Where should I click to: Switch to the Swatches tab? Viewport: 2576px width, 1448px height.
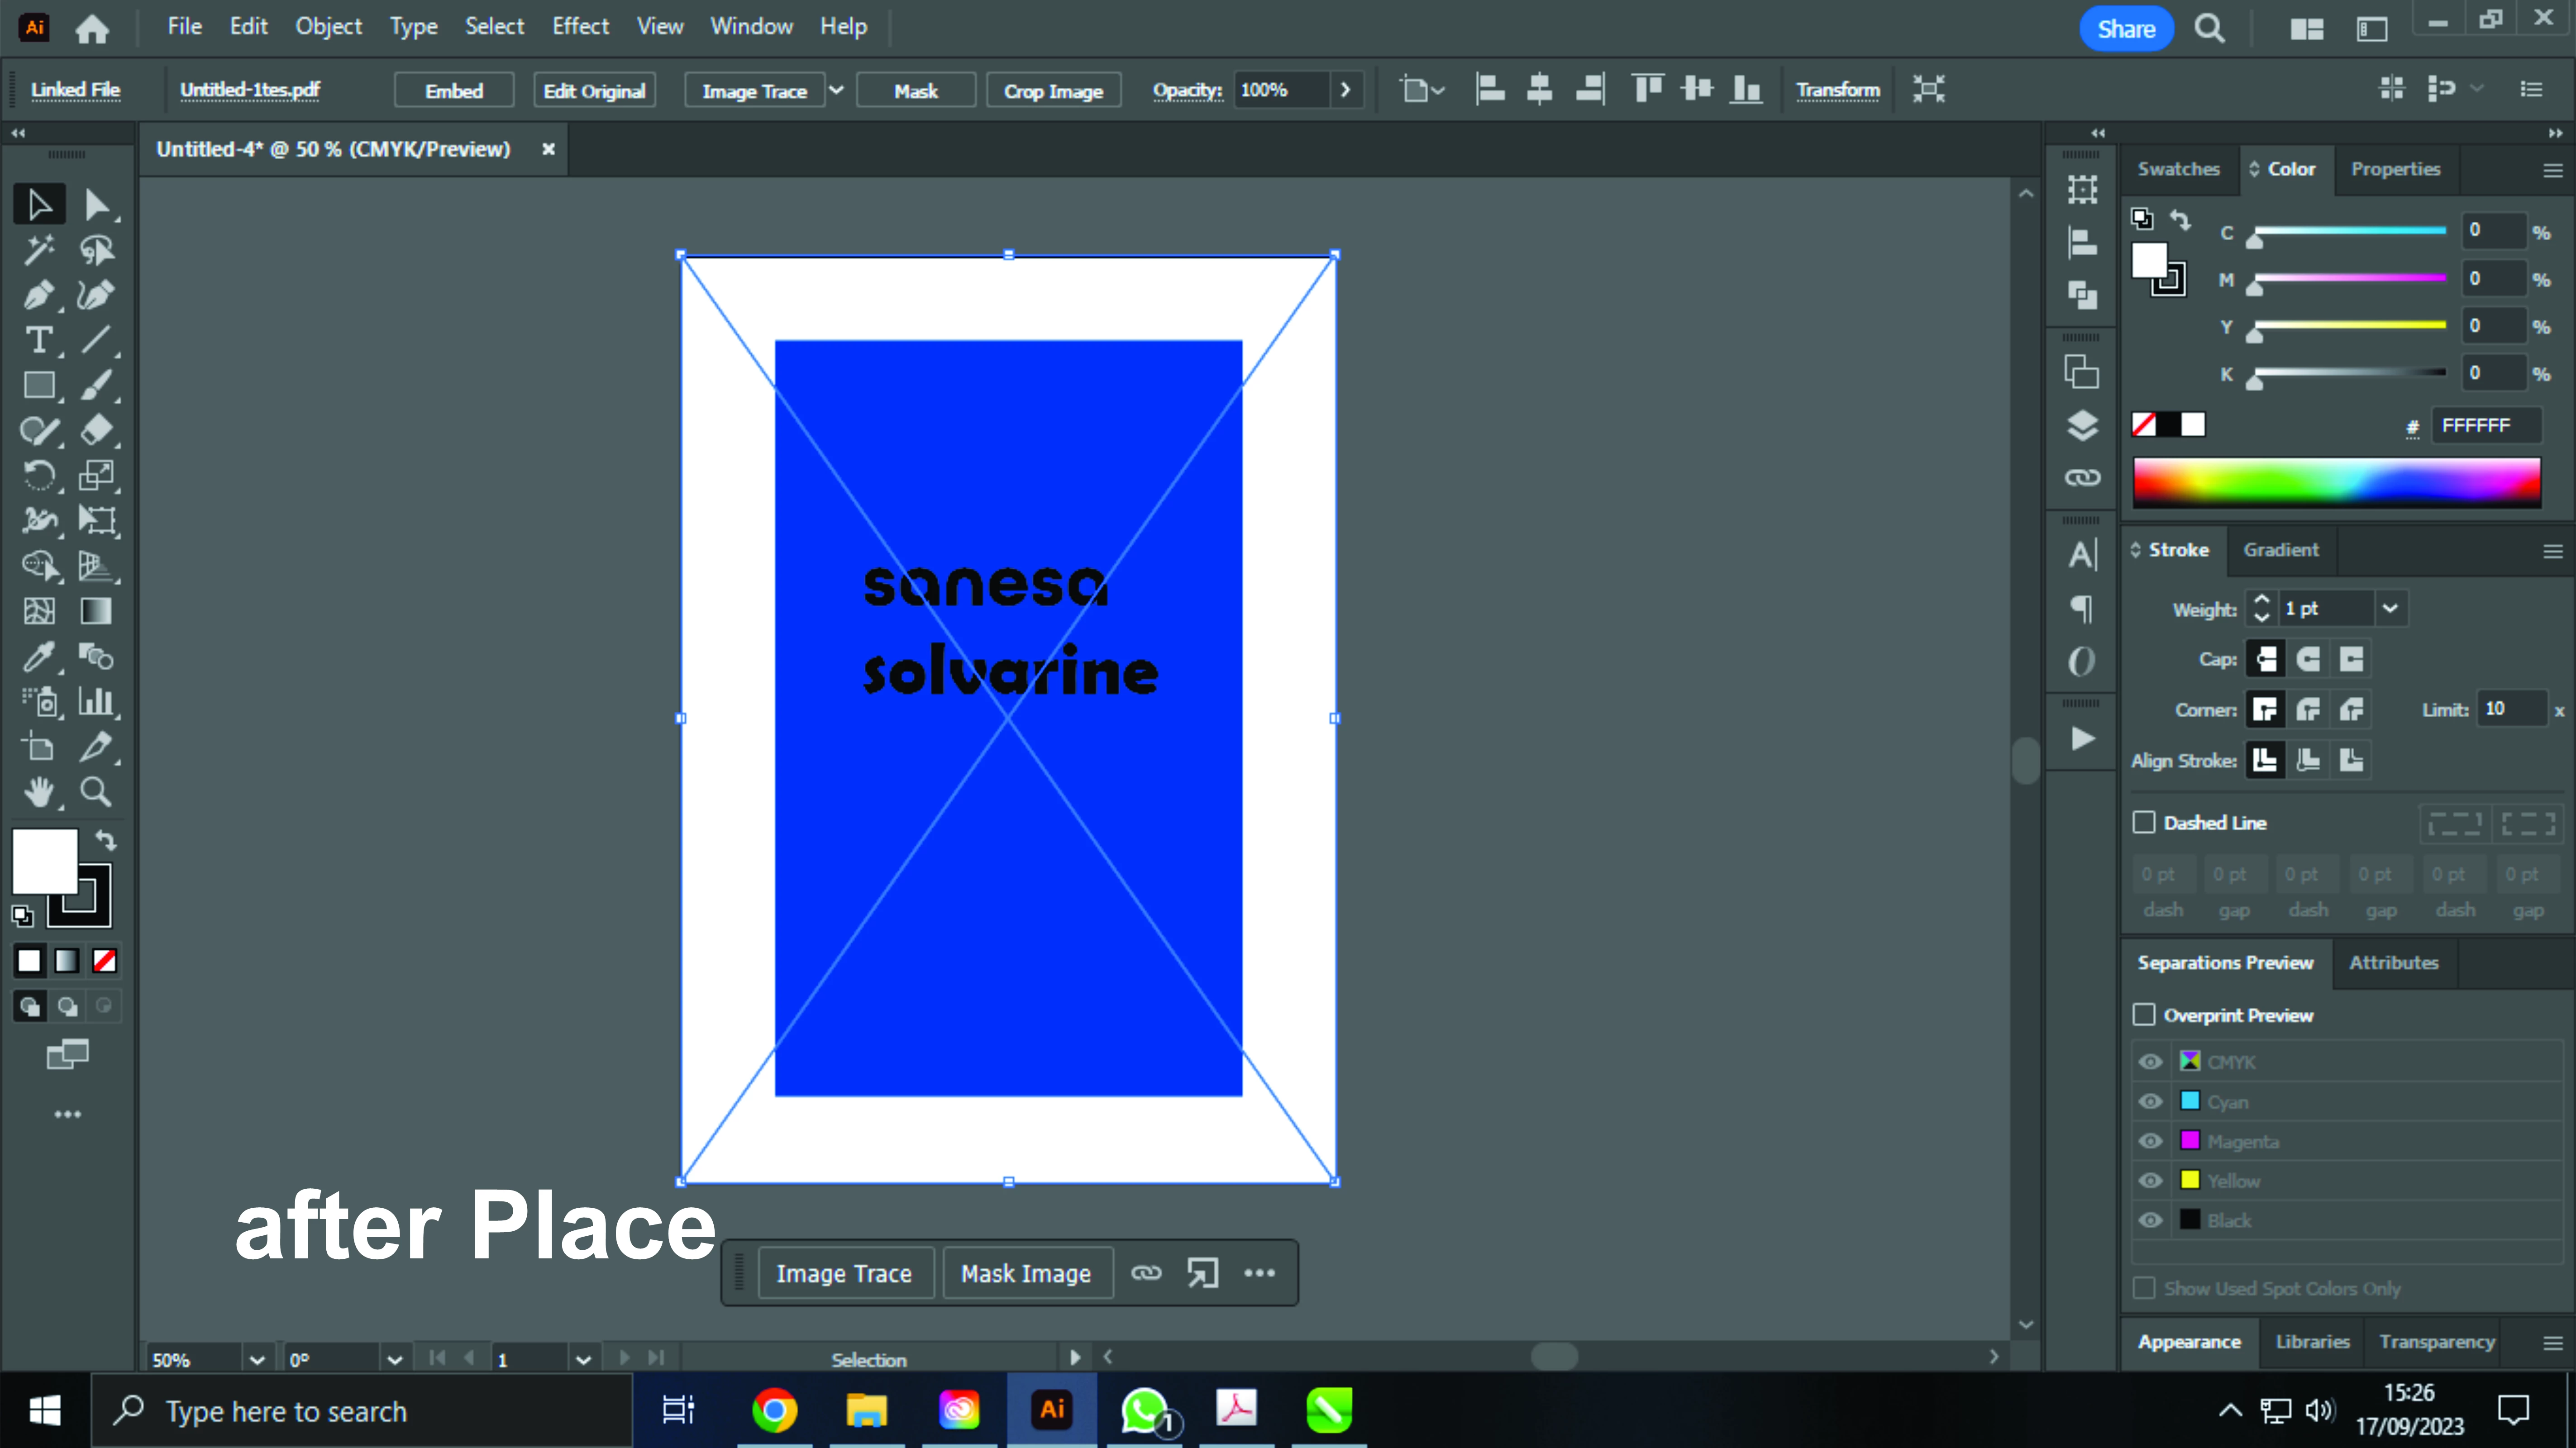[x=2178, y=169]
